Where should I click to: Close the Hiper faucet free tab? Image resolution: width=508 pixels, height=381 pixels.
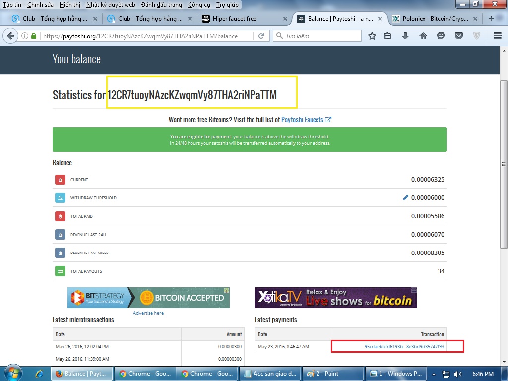tap(285, 19)
